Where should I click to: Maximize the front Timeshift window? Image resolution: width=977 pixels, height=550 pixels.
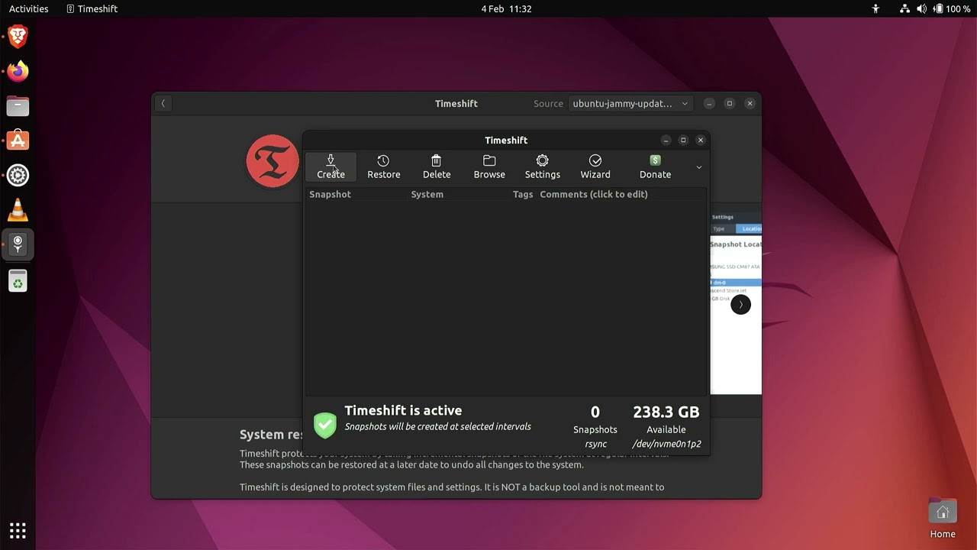click(683, 140)
